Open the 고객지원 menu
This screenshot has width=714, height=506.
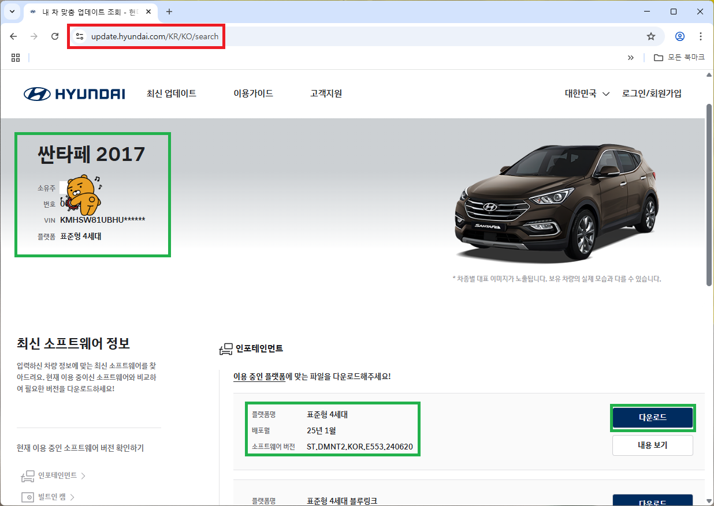tap(326, 93)
